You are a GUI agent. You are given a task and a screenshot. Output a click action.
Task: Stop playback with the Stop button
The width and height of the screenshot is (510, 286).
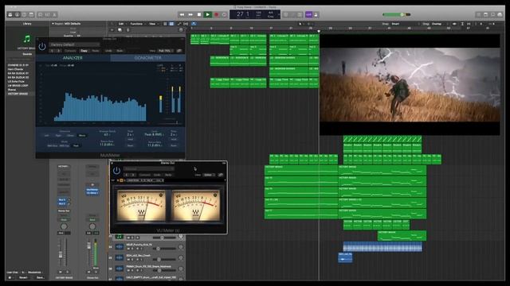coord(199,14)
